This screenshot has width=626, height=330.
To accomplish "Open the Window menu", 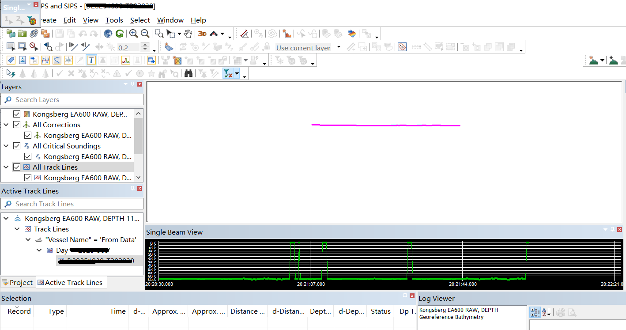I will coord(170,20).
